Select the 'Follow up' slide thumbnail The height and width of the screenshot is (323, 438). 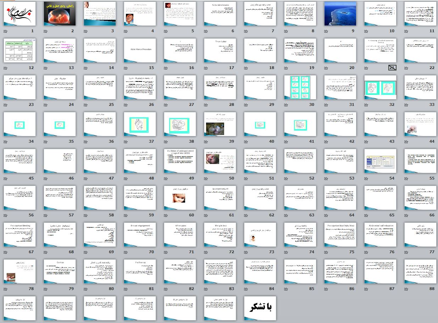pos(140,271)
